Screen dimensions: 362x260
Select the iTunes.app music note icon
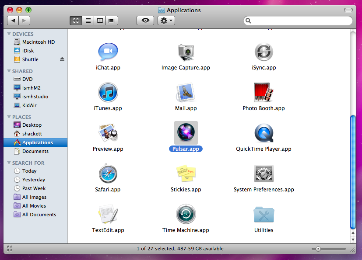(108, 93)
